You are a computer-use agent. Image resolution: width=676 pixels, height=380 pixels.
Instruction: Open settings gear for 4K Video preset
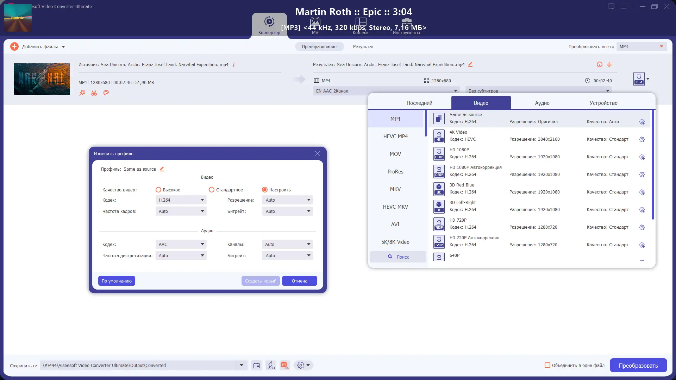(642, 139)
